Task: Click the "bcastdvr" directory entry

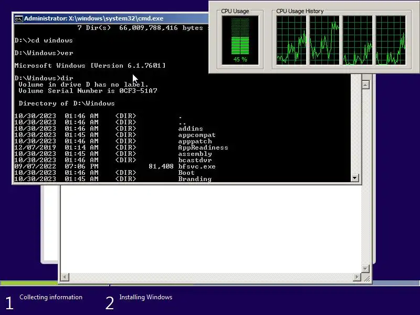Action: pos(195,160)
